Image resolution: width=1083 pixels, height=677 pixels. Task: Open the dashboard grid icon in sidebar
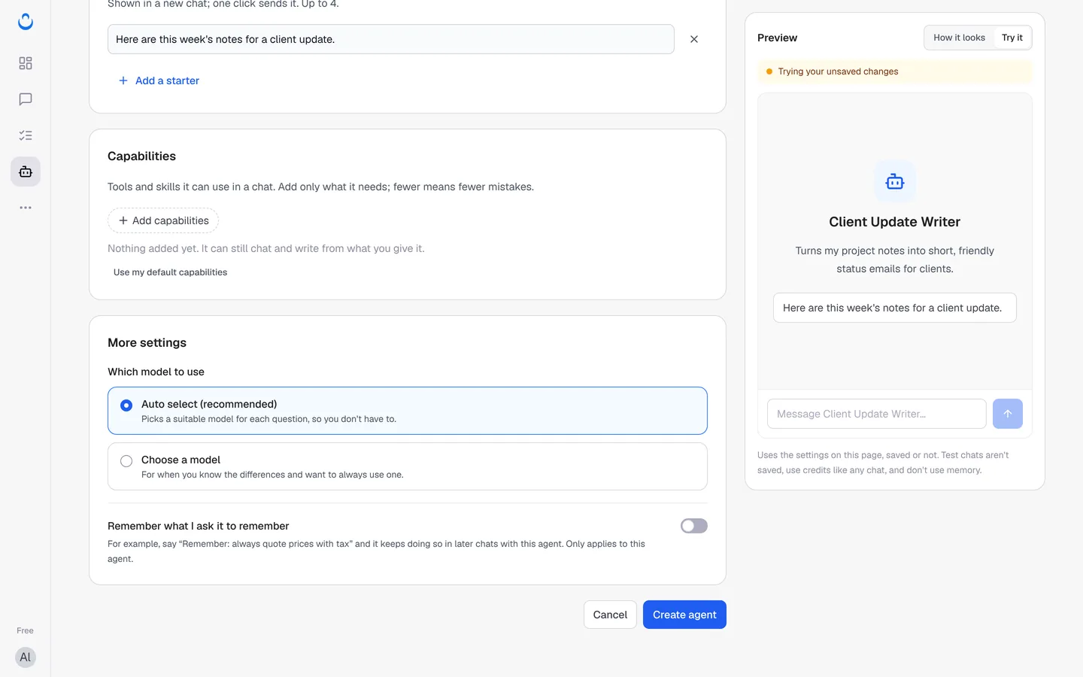(x=26, y=63)
